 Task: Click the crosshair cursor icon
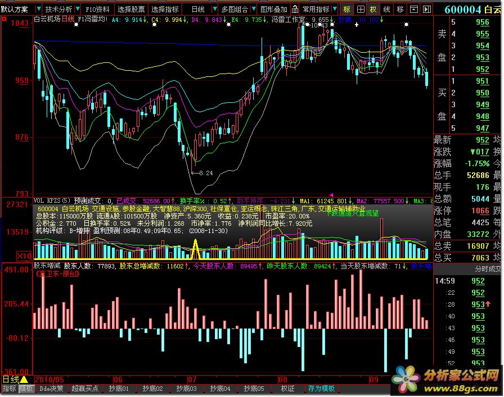pyautogui.click(x=361, y=10)
